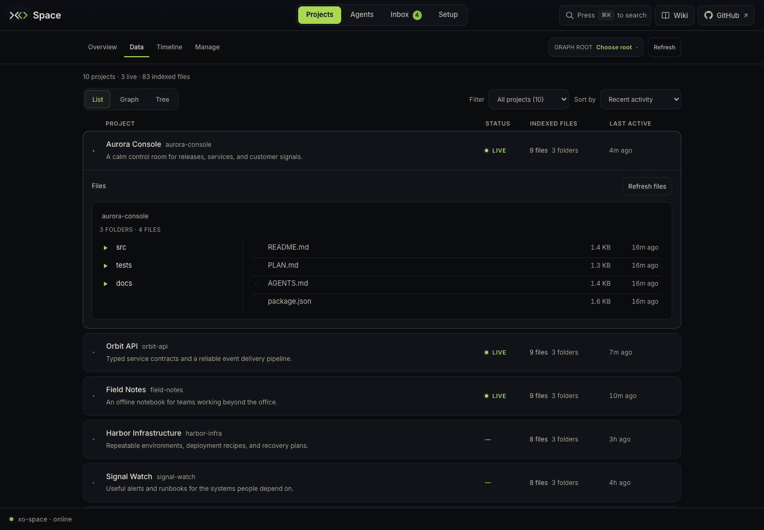Open the Filter projects dropdown
This screenshot has height=530, width=764.
[x=528, y=99]
